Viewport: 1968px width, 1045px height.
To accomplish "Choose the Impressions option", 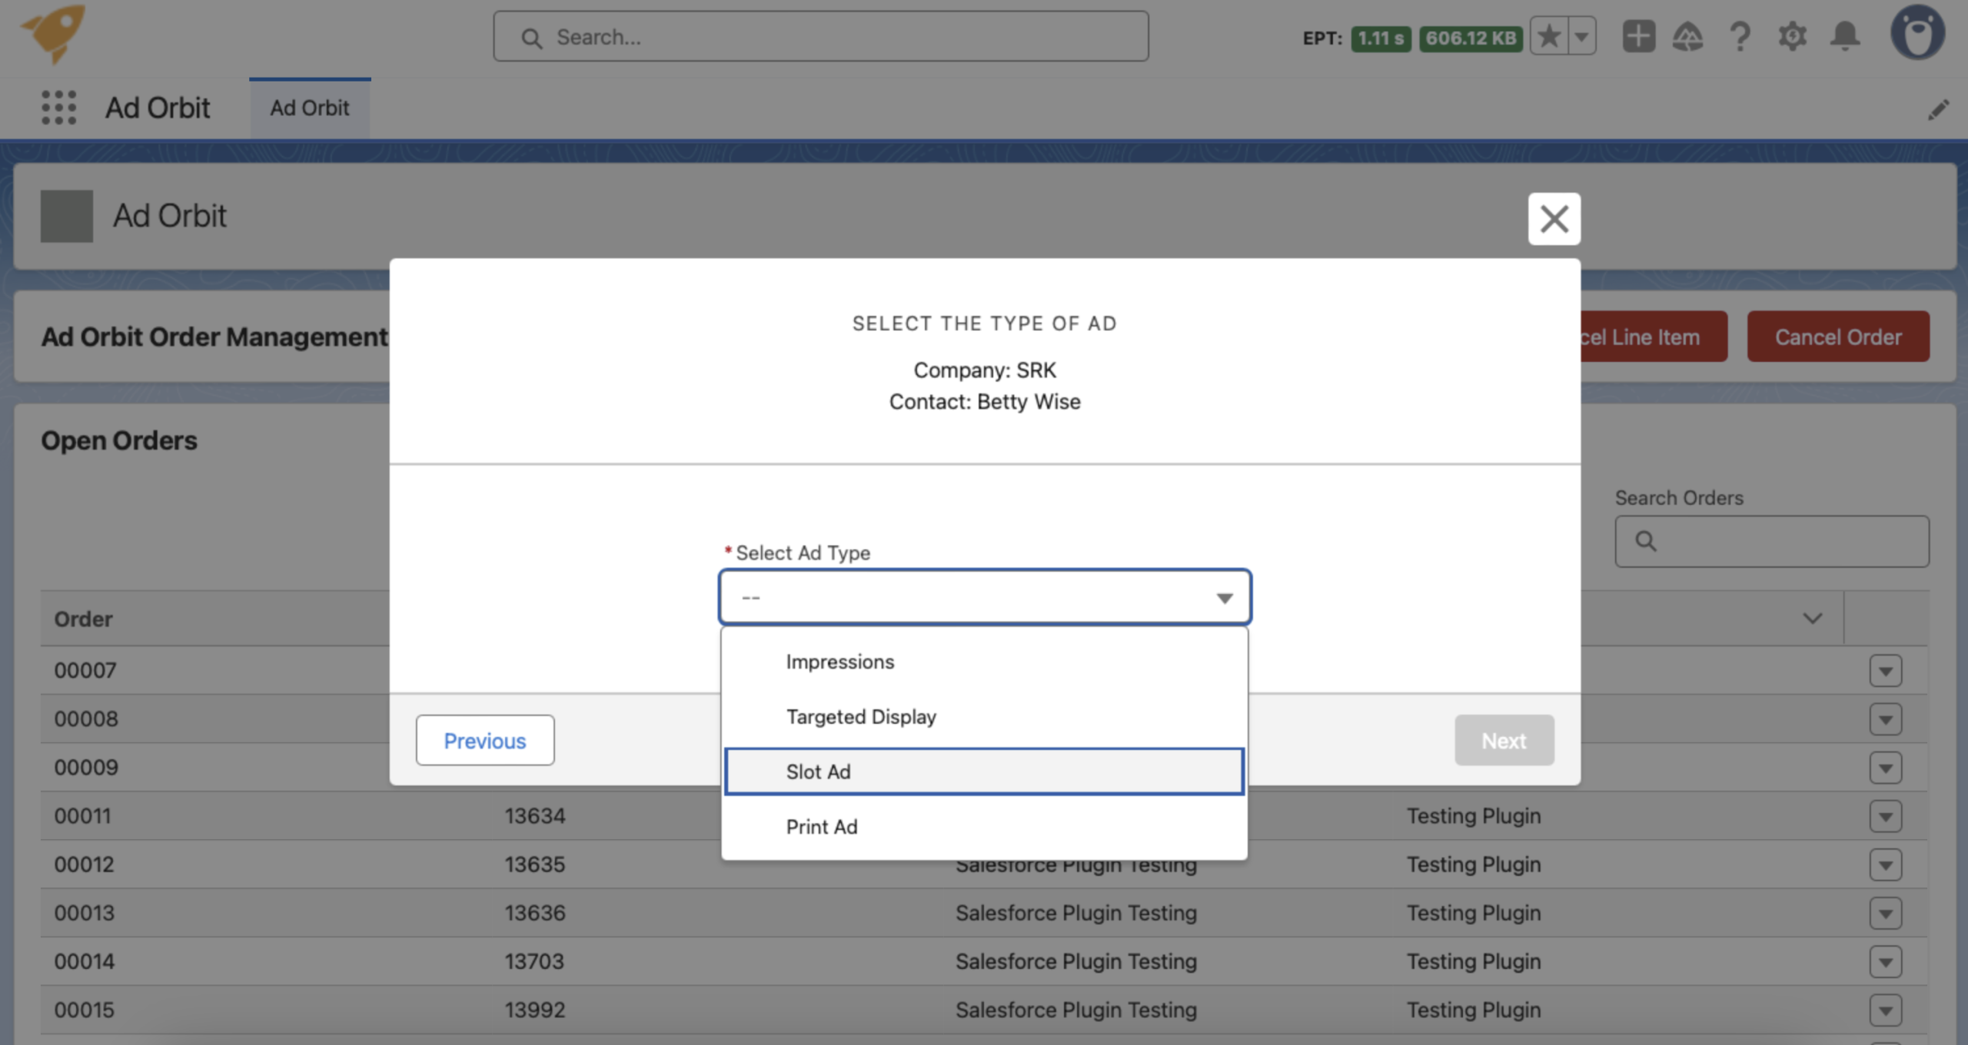I will 984,662.
